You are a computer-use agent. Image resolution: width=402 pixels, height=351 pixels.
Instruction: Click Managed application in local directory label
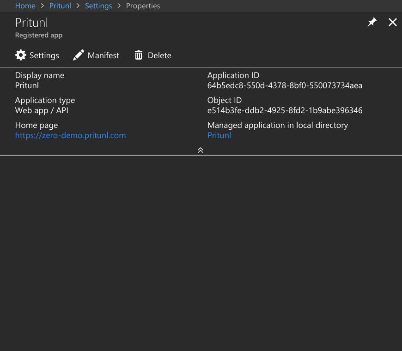(278, 125)
